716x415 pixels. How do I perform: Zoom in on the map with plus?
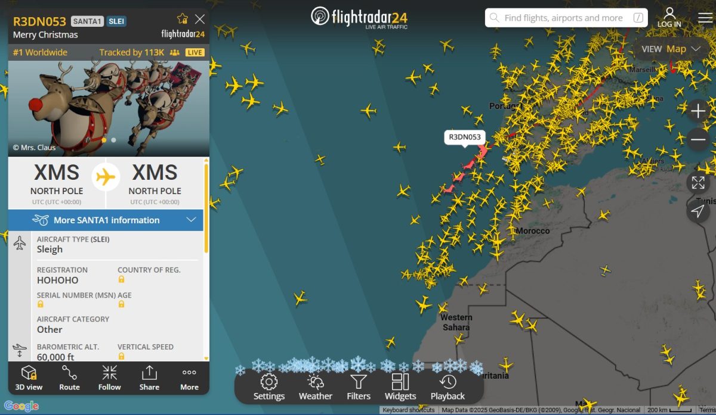click(698, 111)
